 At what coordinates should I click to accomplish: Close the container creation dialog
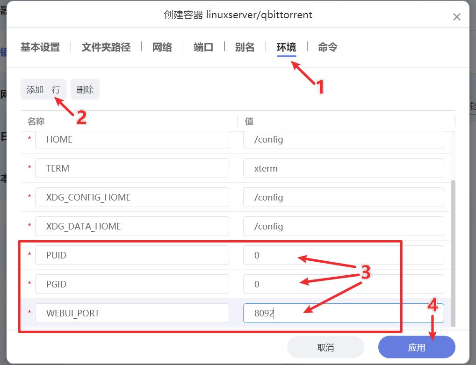point(457,17)
